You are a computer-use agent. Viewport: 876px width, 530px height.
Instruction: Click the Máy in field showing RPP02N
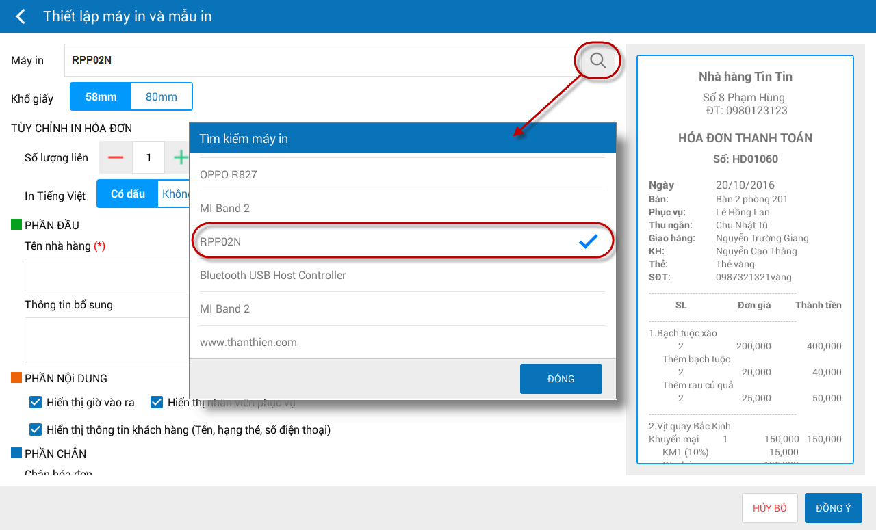click(322, 60)
